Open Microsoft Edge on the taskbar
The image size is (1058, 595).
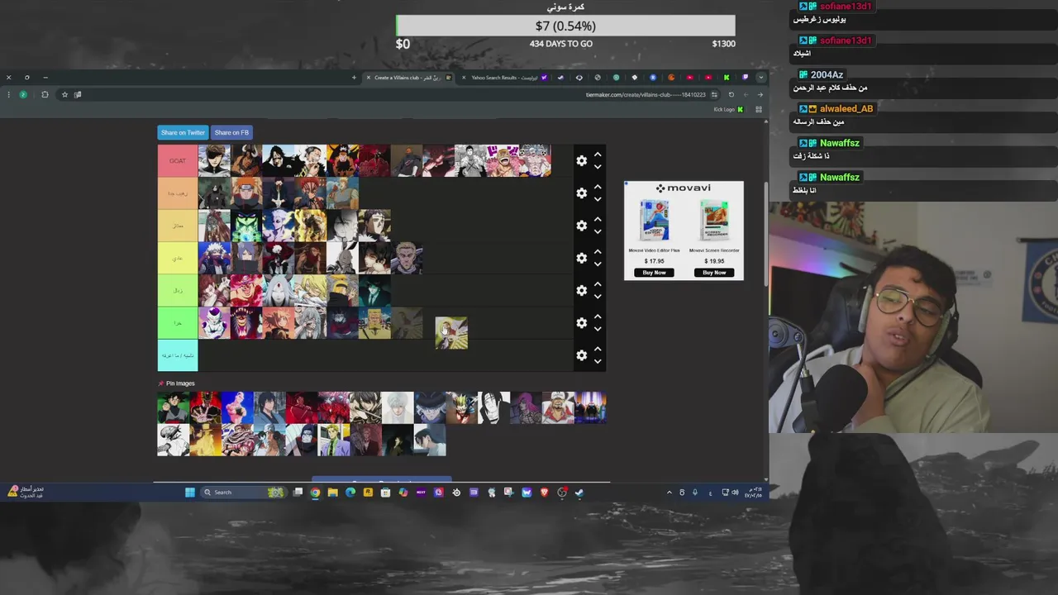(350, 493)
